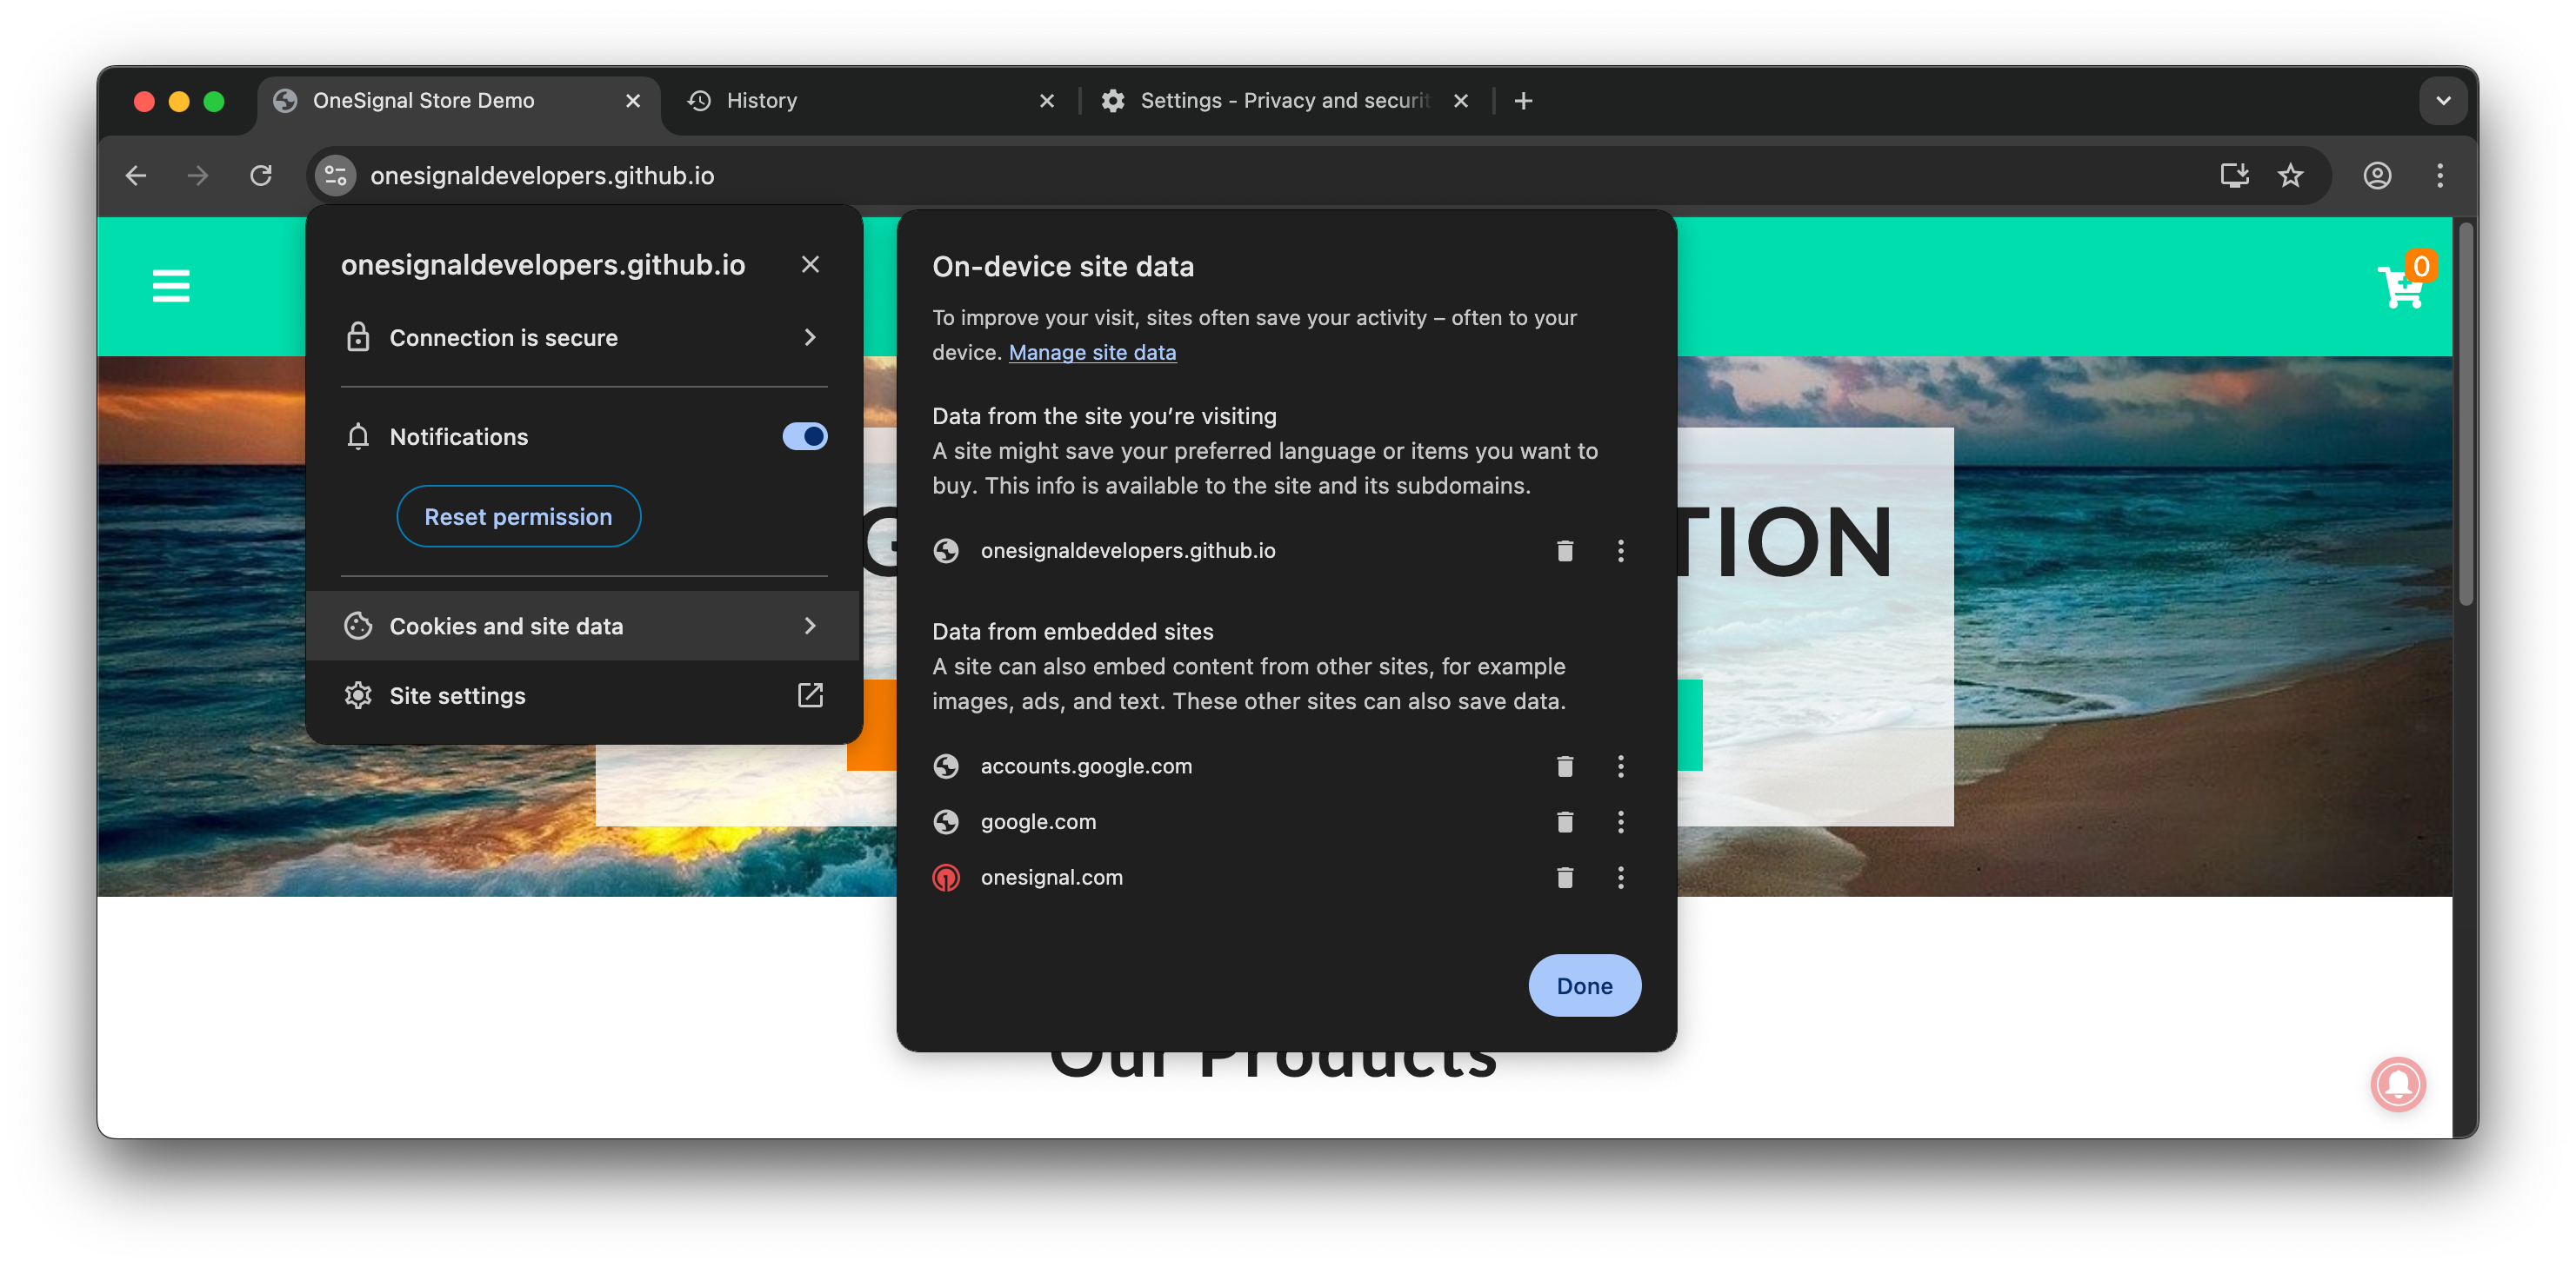Close the Settings Privacy and security tab

tap(1461, 101)
